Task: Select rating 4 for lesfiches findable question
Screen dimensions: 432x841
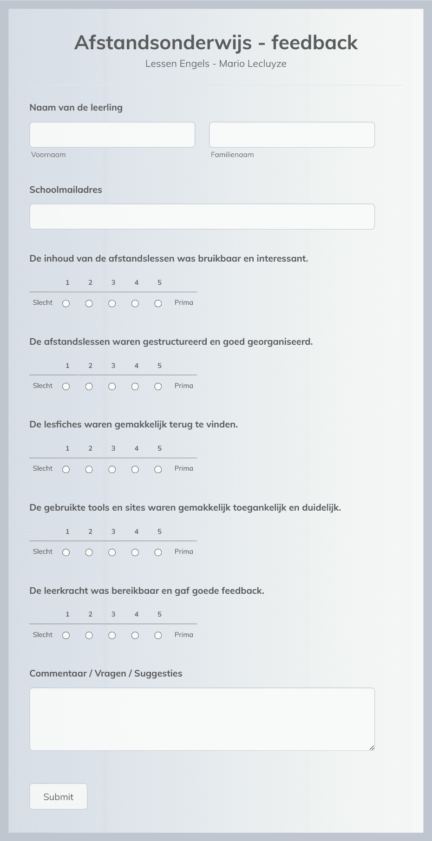Action: 135,469
